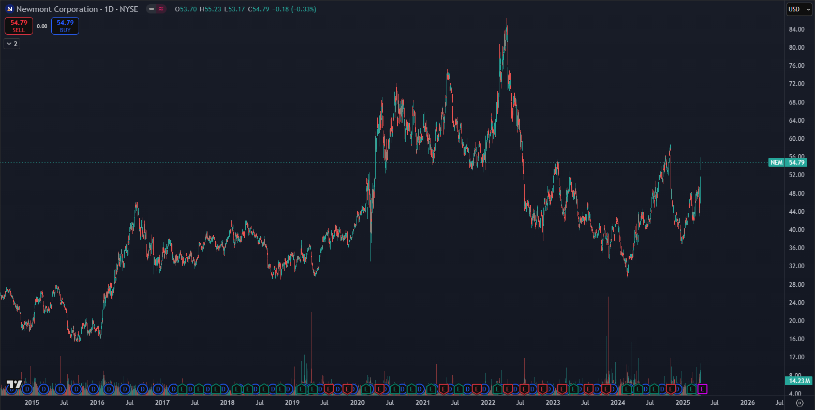Click the high value H55.23
Viewport: 815px width, 410px height.
tap(210, 9)
